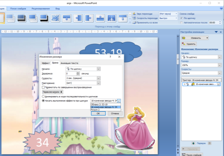The height and width of the screenshot is (156, 224).
Task: Click Apply to All transitions icon
Action: [x=134, y=23]
